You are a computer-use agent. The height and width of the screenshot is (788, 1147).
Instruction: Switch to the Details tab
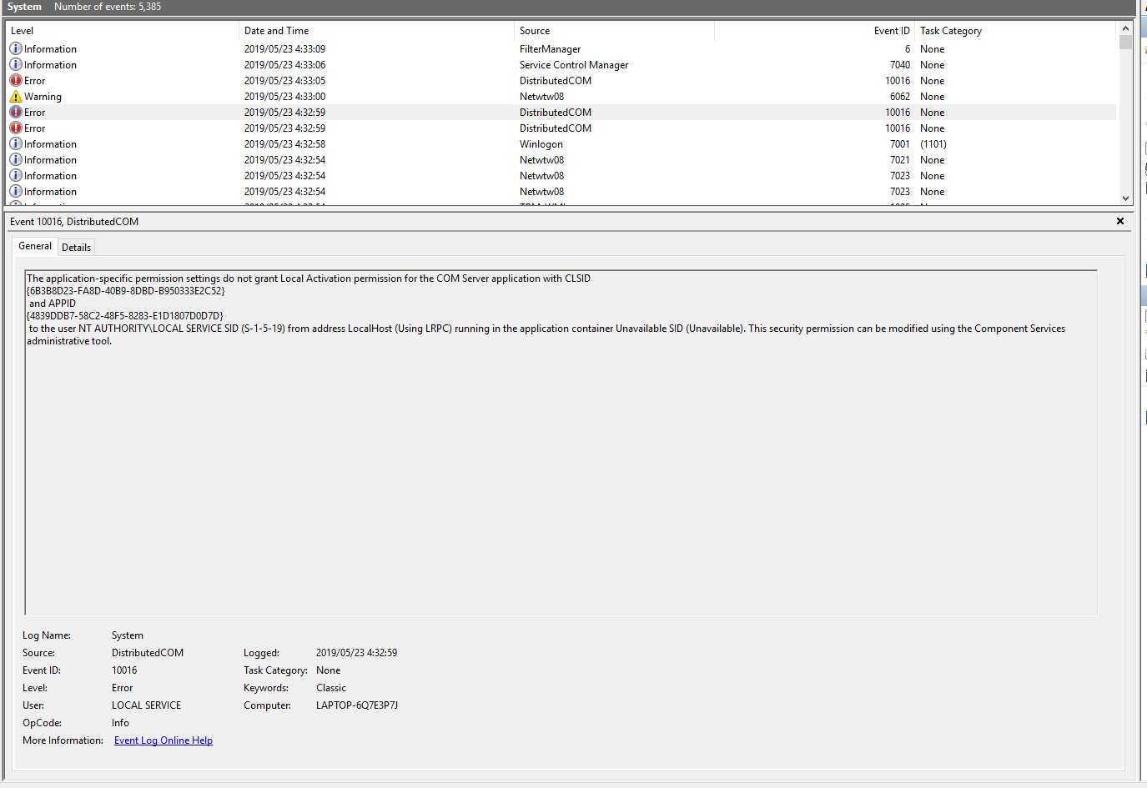pos(76,246)
